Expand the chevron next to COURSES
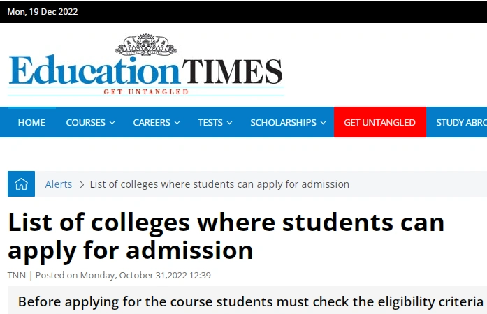This screenshot has height=314, width=487. 112,123
